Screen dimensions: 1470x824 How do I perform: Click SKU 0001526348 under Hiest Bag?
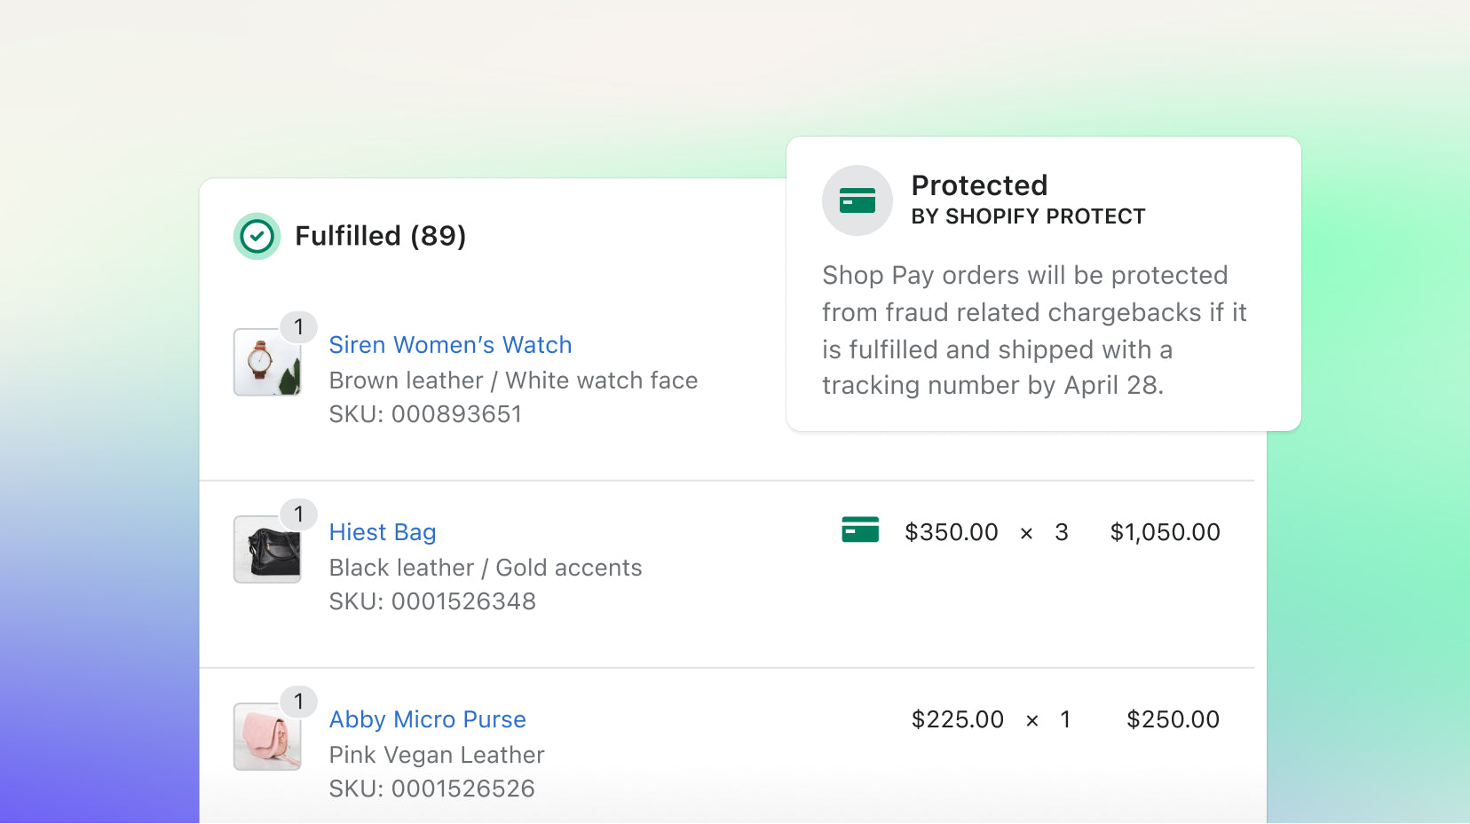click(432, 600)
